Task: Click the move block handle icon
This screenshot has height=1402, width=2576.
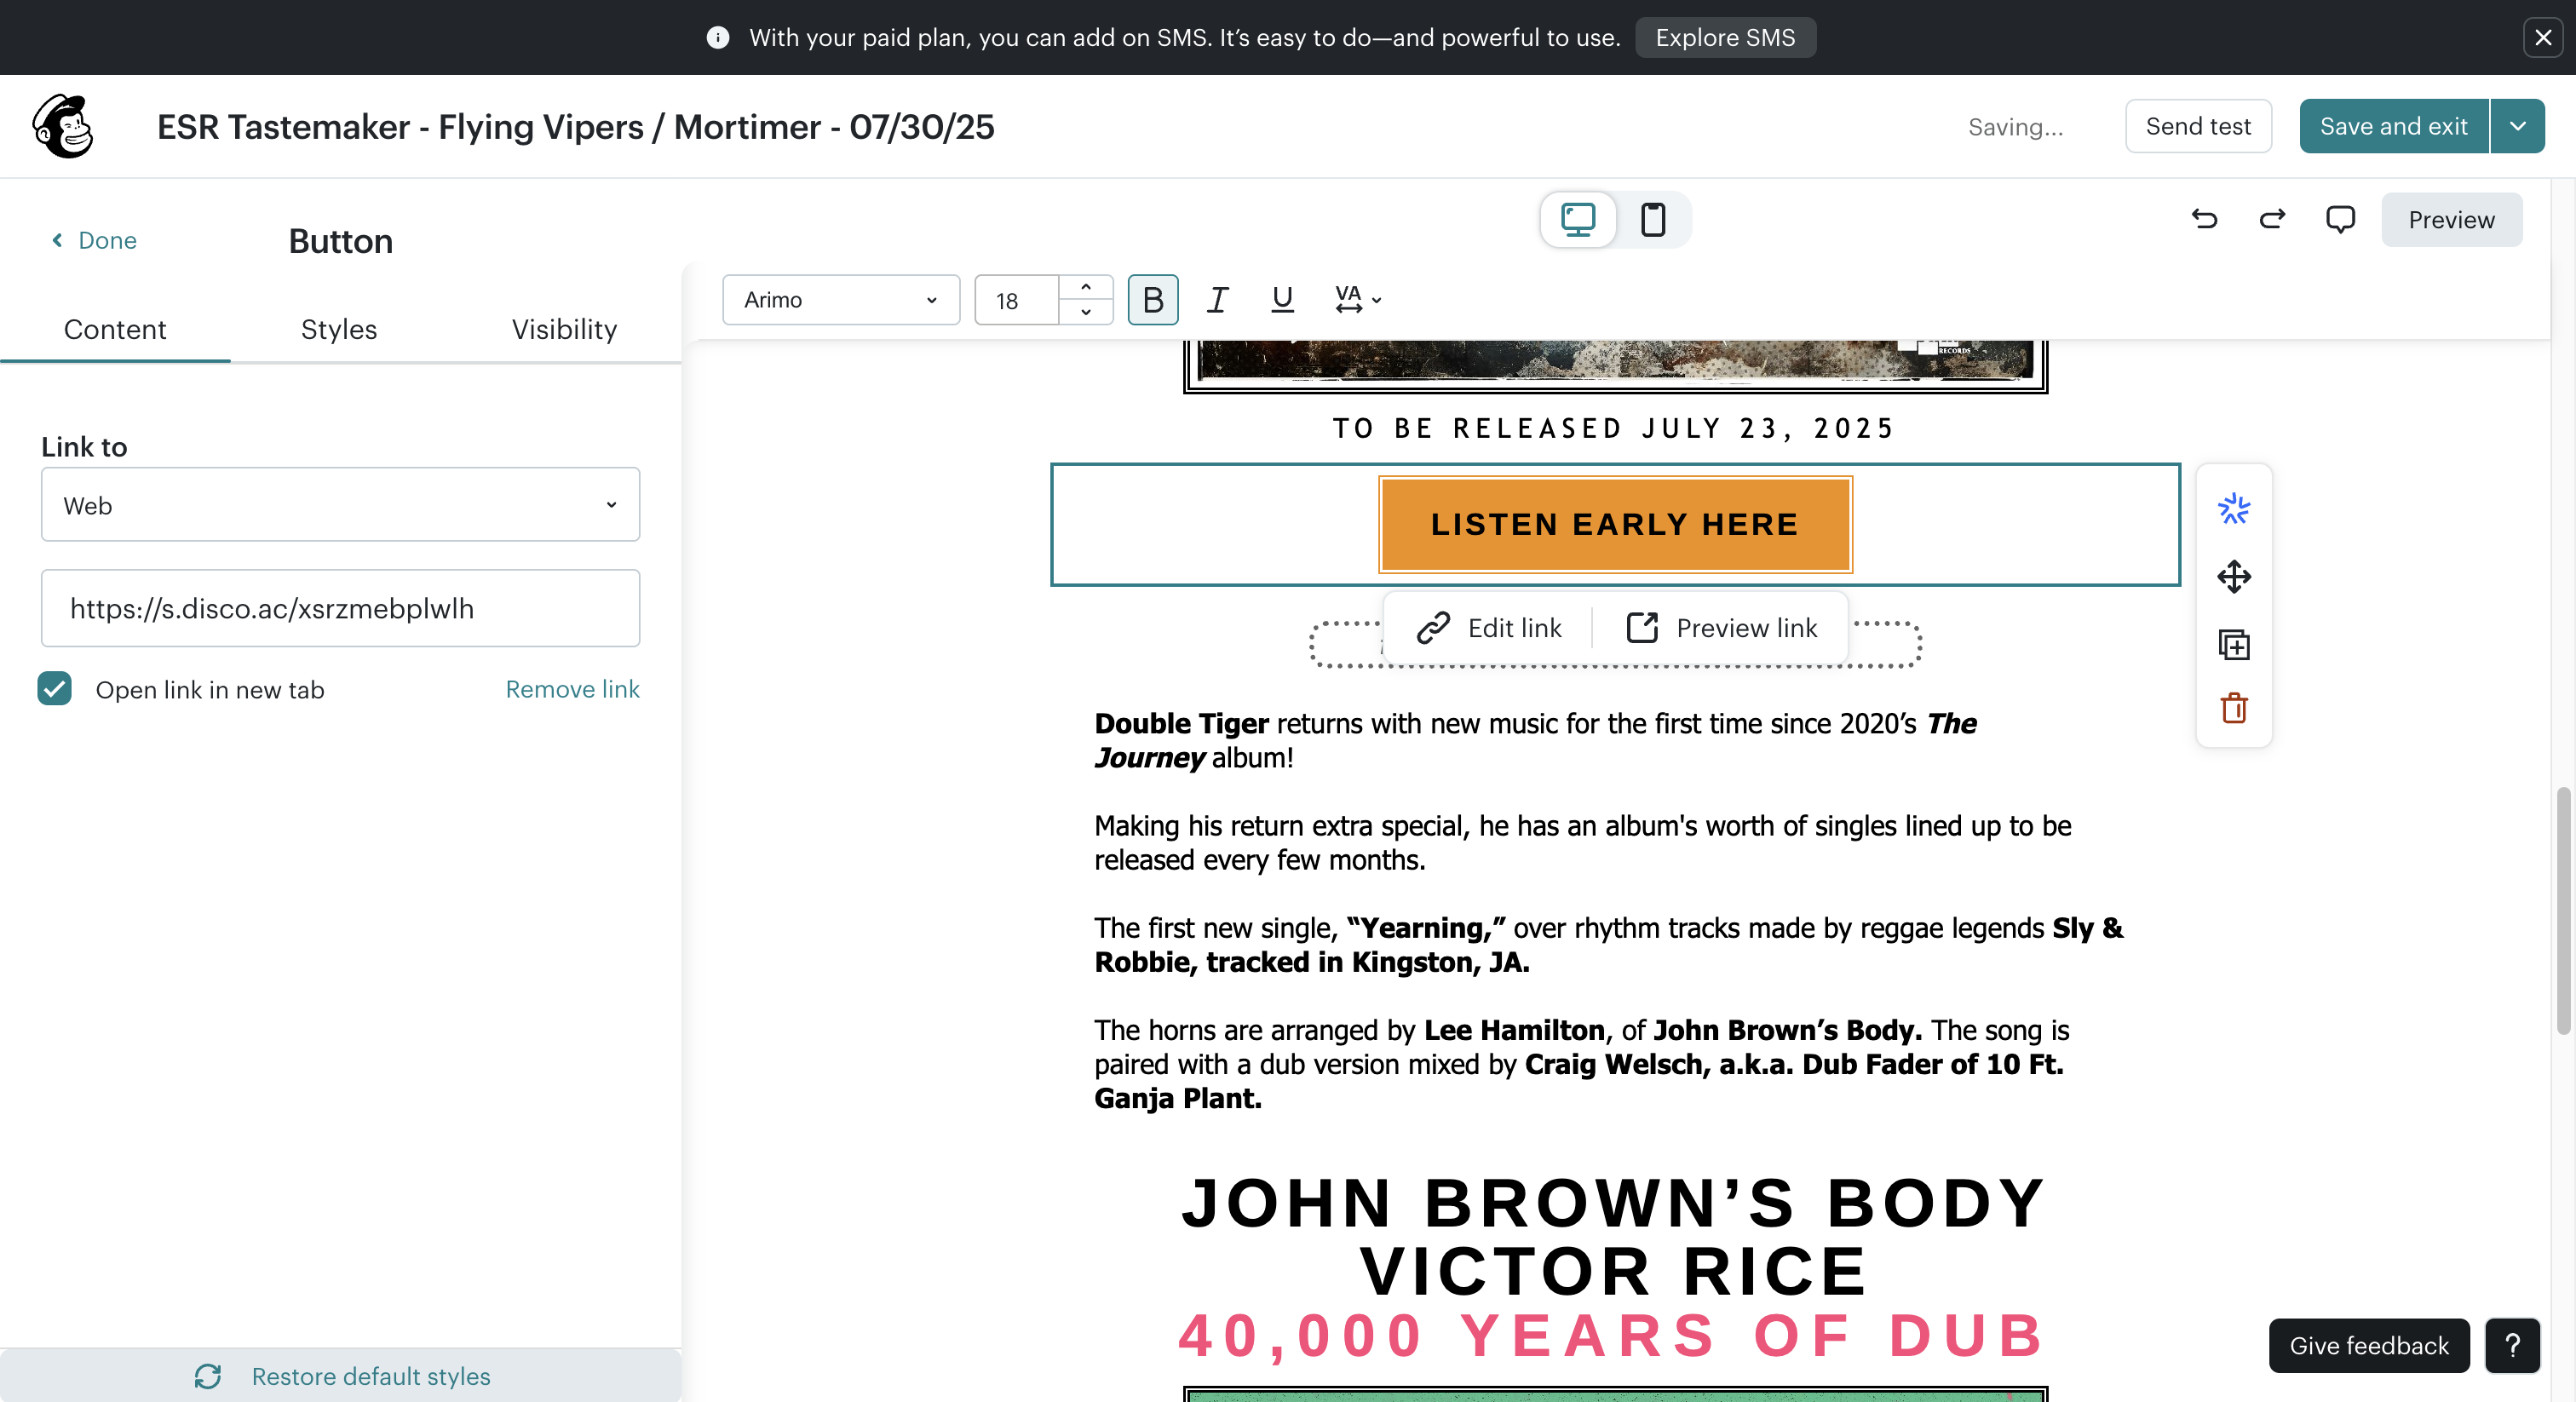Action: (2234, 577)
